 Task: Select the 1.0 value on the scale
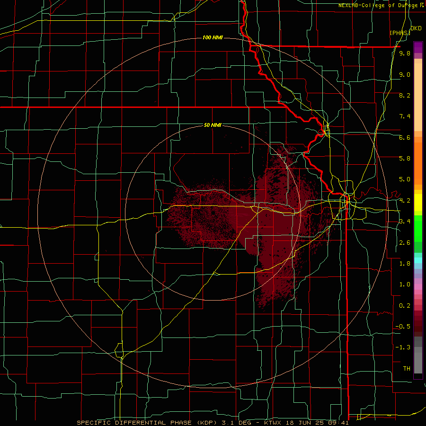coord(405,284)
